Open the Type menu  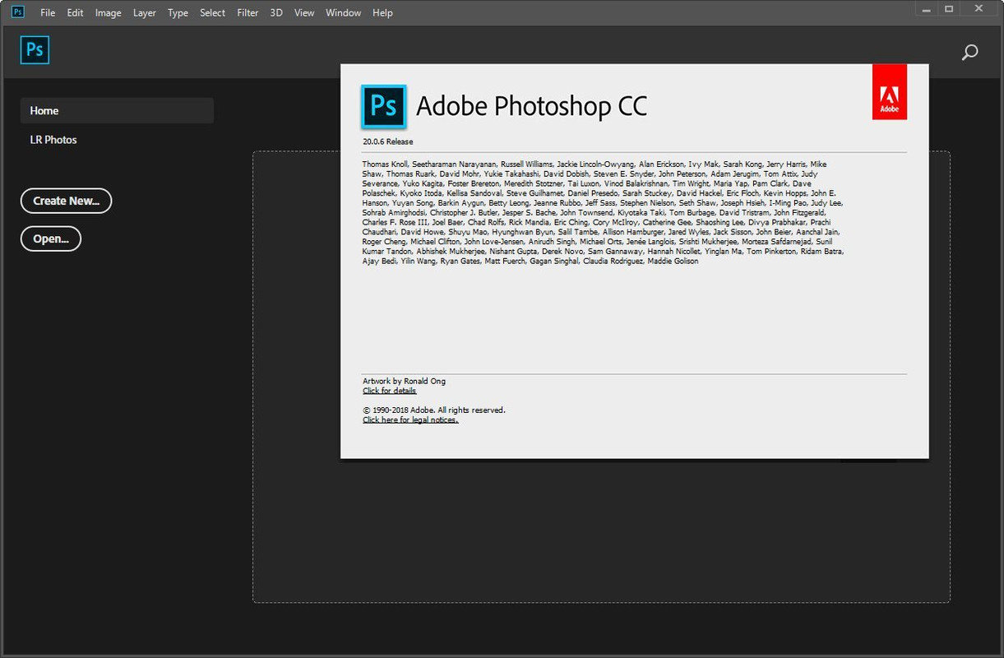tap(178, 13)
